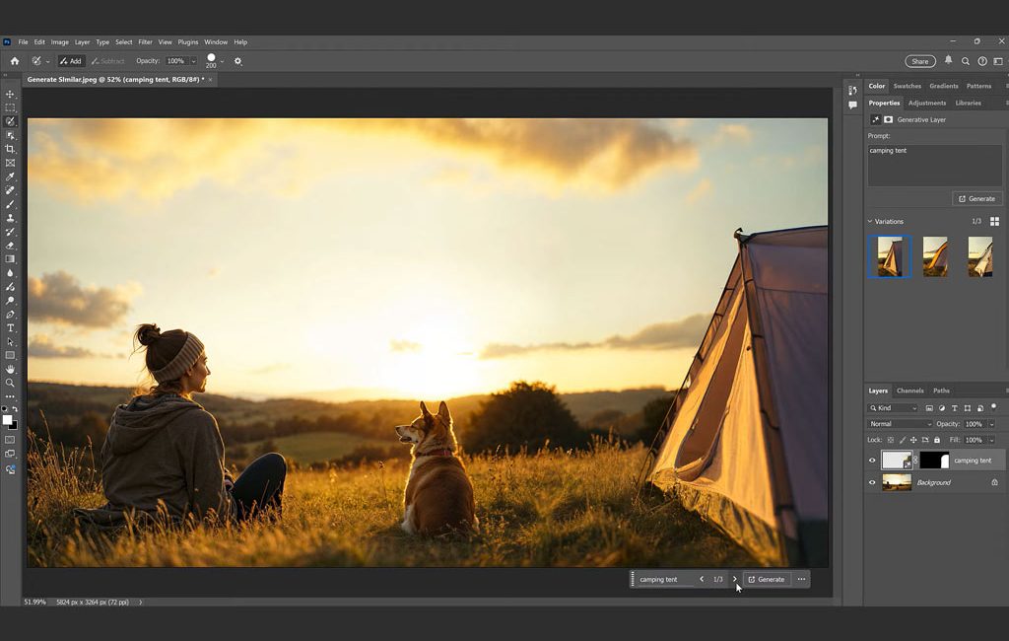Click the foreground color swatch
The width and height of the screenshot is (1009, 641).
point(7,420)
